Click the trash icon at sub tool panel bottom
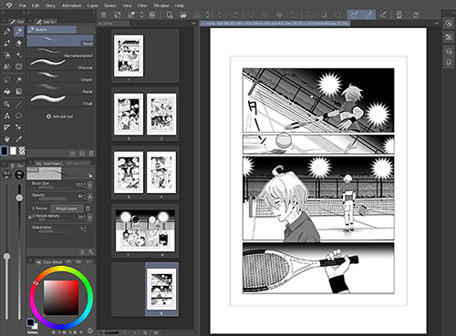Screen dimensions: 456x336 (91, 154)
